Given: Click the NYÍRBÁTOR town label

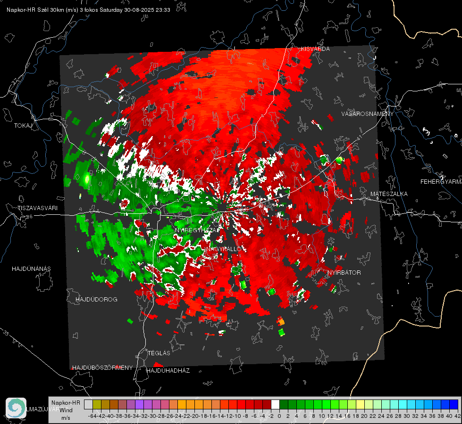Looking at the screenshot, I should tap(344, 273).
